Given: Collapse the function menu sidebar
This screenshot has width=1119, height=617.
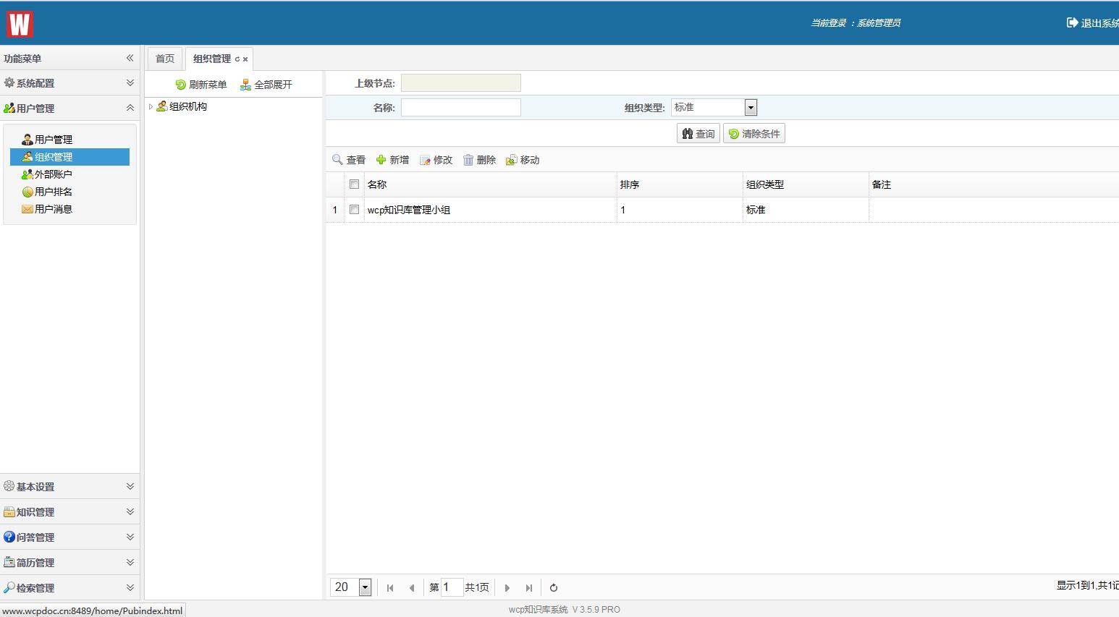Looking at the screenshot, I should [130, 58].
